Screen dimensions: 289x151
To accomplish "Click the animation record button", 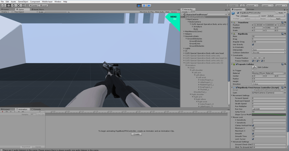I will [2, 112].
